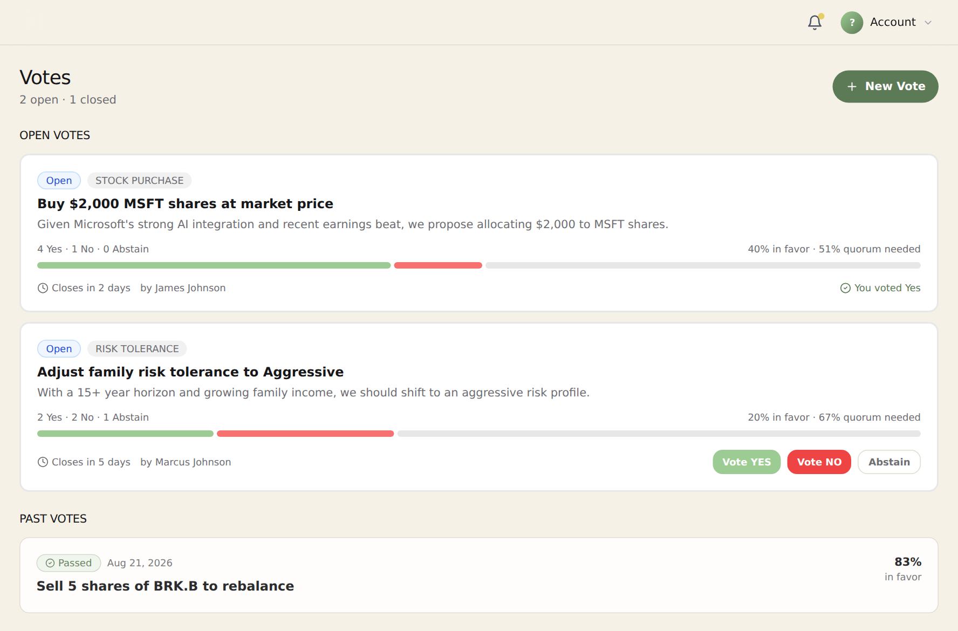Open past vote Sell 5 shares of BRK.B

tap(165, 586)
